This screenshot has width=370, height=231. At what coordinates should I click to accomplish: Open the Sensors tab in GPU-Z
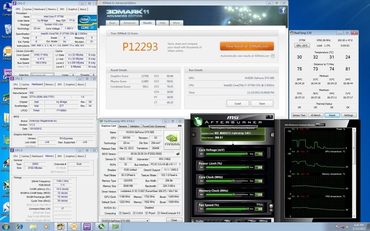[x=123, y=126]
